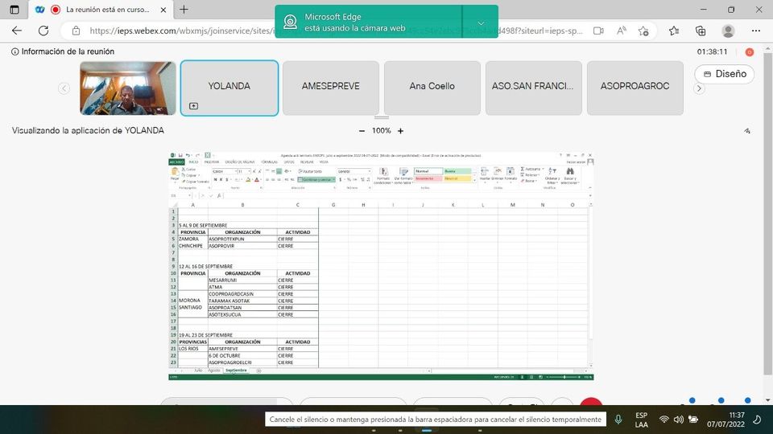This screenshot has height=434, width=773.
Task: Zoom in shared content with plus button
Action: click(x=401, y=130)
